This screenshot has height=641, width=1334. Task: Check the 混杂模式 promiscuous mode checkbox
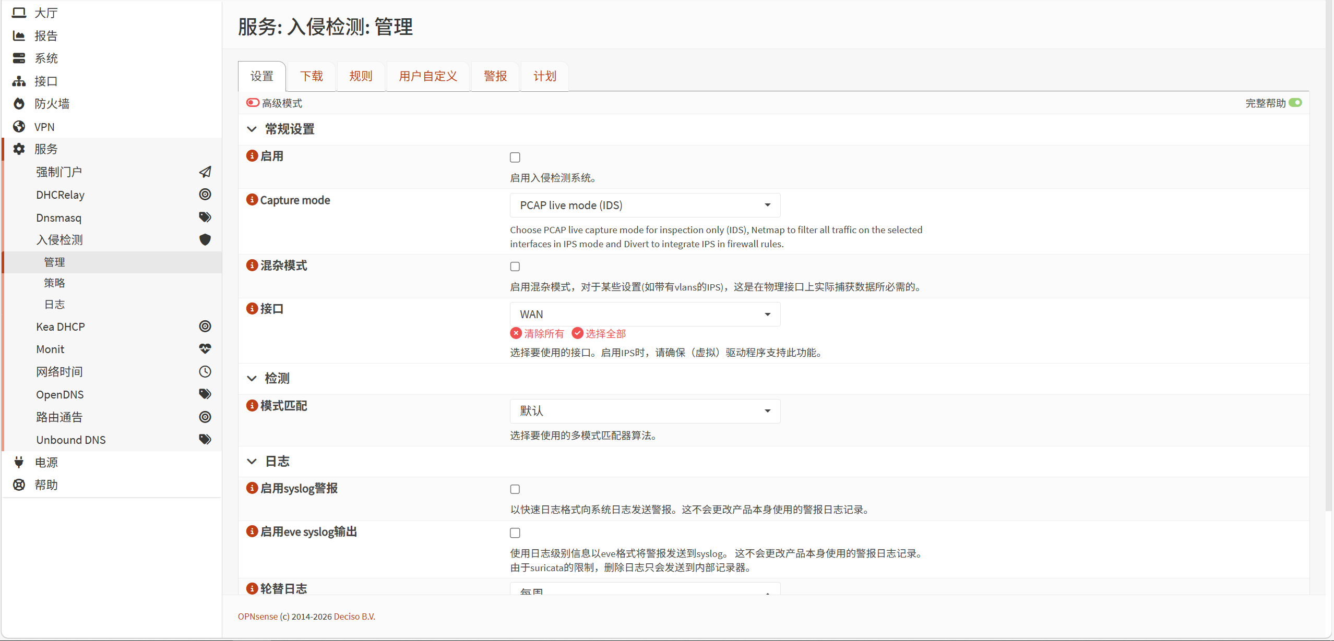[515, 267]
